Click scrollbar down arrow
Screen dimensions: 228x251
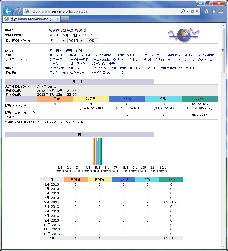coord(223,246)
